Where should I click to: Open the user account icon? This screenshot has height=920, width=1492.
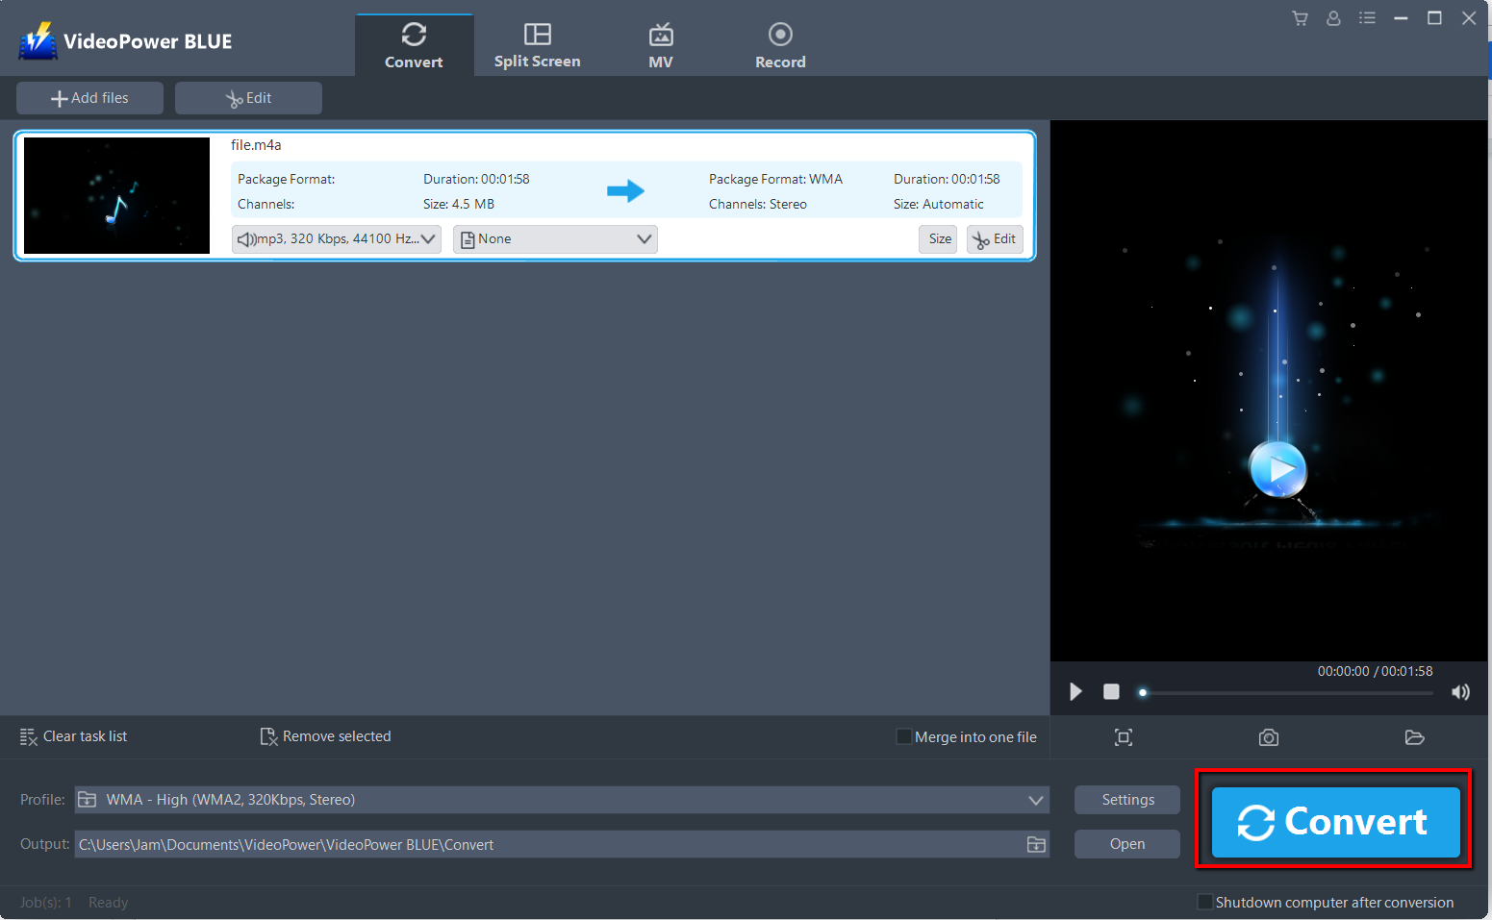point(1333,18)
